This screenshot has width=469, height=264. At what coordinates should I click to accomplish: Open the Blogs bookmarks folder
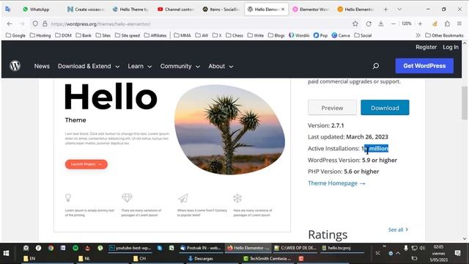click(276, 35)
